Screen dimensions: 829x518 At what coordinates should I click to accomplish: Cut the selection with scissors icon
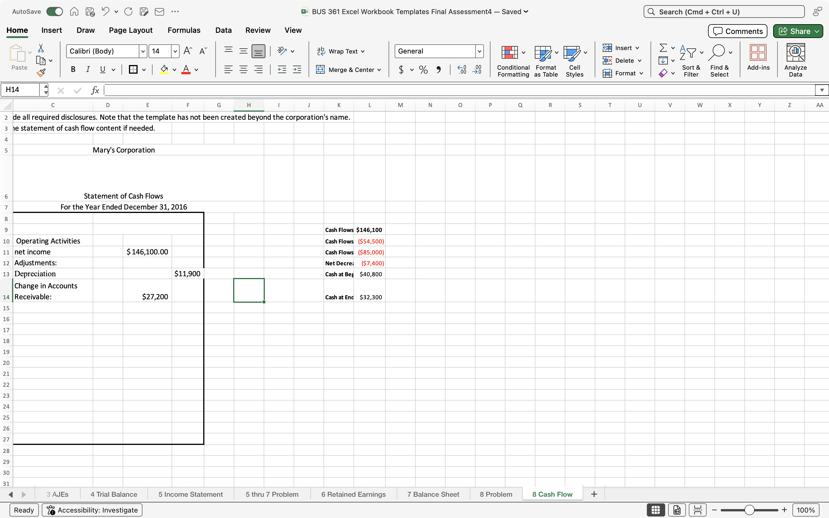point(41,47)
